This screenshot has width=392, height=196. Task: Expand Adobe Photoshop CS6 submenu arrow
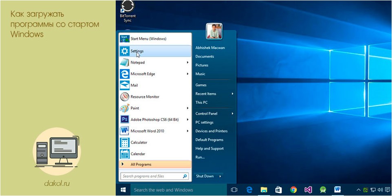pyautogui.click(x=187, y=120)
